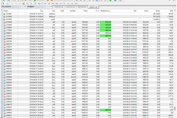
Task: Choose the vertical line drawing tool
Action: [12, 4]
